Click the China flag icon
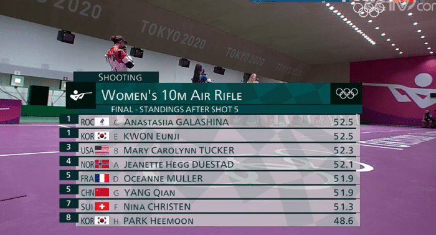The image size is (436, 235). (102, 193)
